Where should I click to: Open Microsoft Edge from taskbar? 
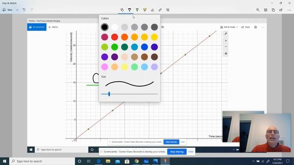coord(98,161)
